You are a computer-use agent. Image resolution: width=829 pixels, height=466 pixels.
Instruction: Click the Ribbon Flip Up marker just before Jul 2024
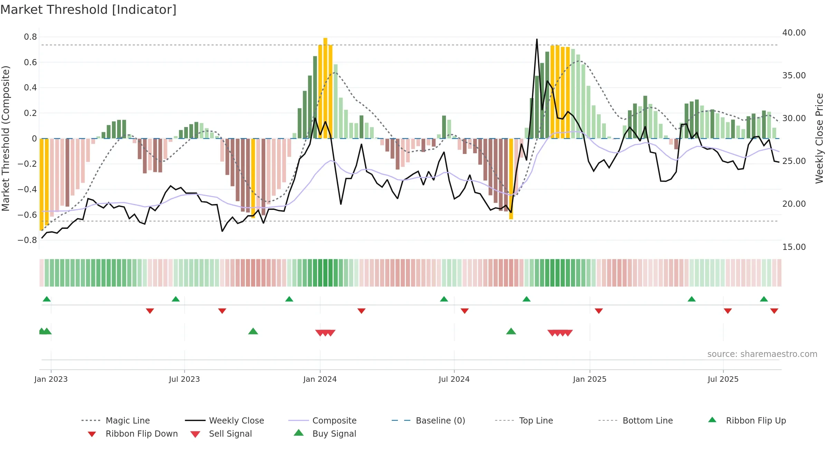[444, 299]
